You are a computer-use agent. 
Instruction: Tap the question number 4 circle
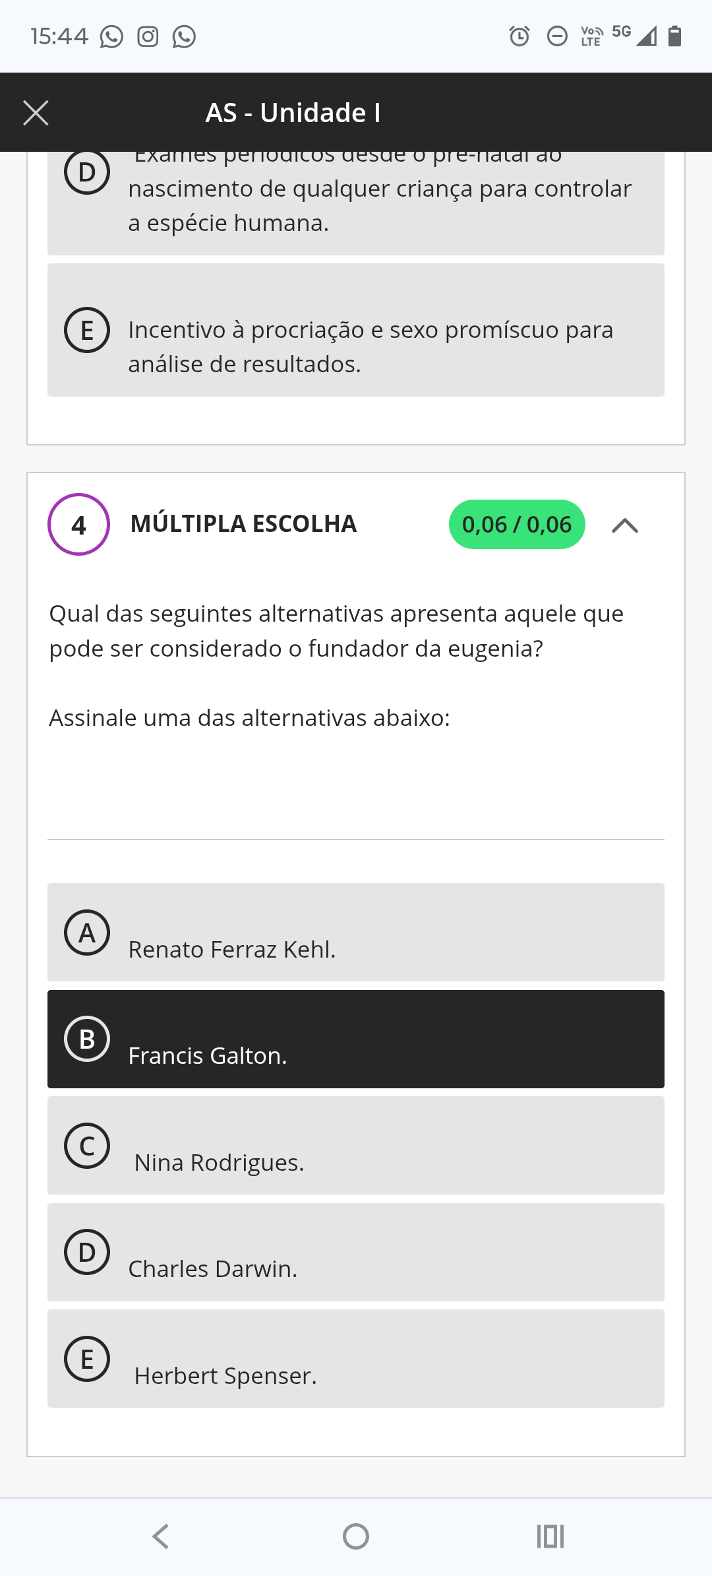click(78, 525)
